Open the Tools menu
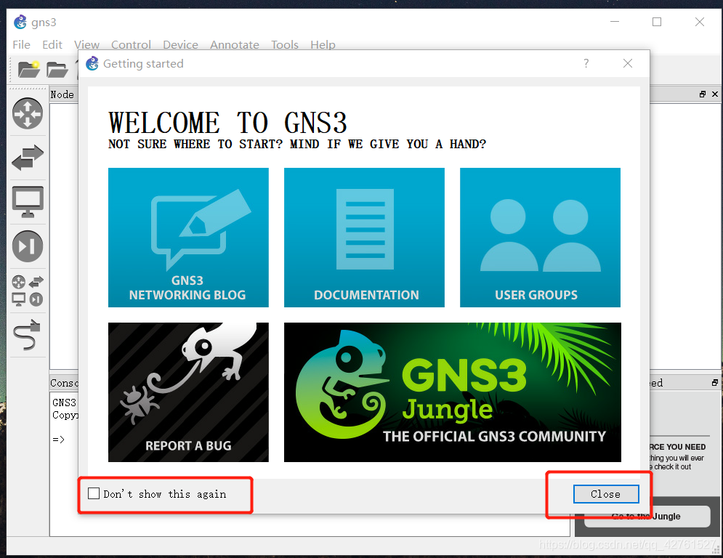Screen dimensions: 723x558 click(285, 45)
